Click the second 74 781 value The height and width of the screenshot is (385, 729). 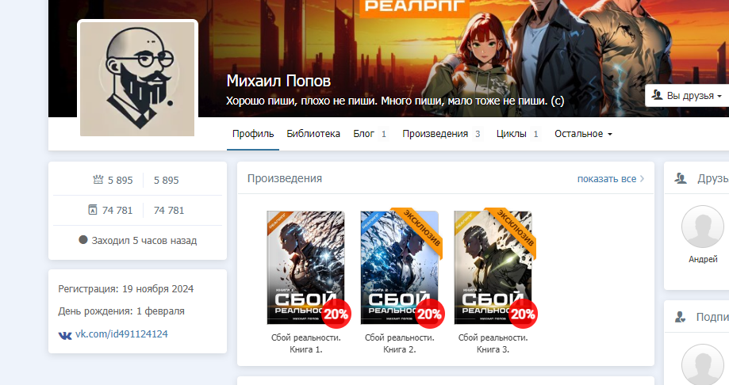(169, 211)
